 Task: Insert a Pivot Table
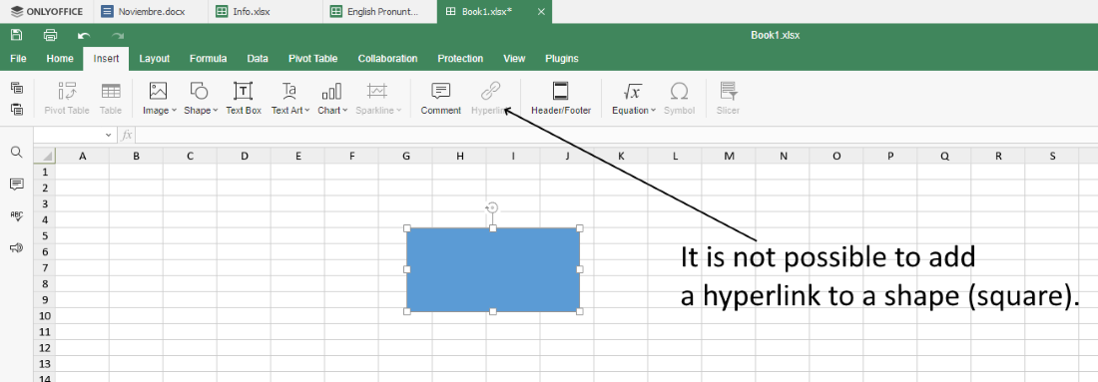click(67, 98)
